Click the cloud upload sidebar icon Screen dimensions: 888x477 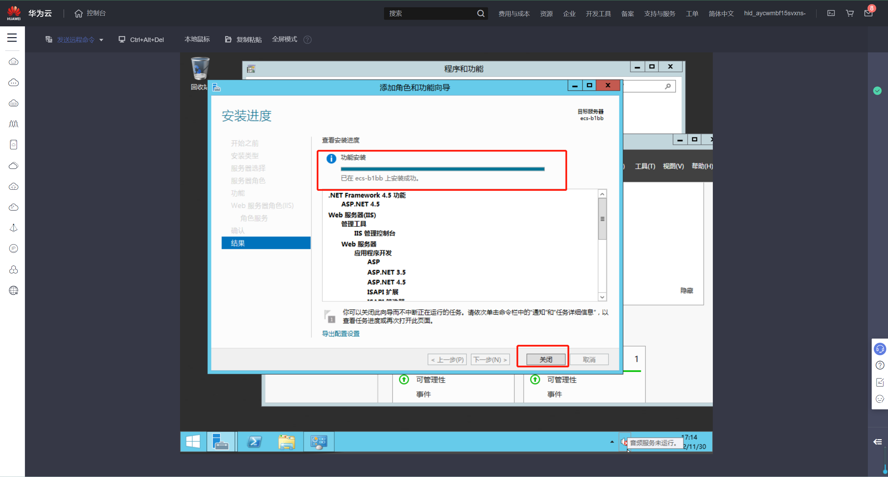14,186
